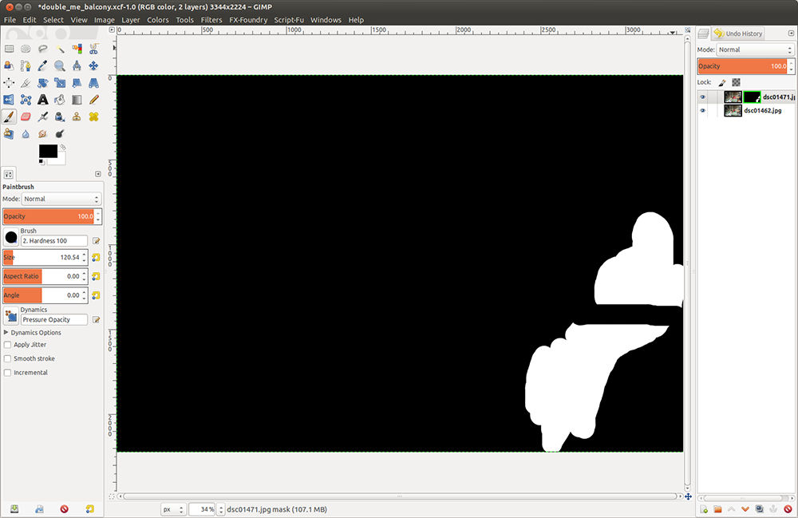
Task: Expand the Dynamics Options section
Action: pyautogui.click(x=6, y=332)
